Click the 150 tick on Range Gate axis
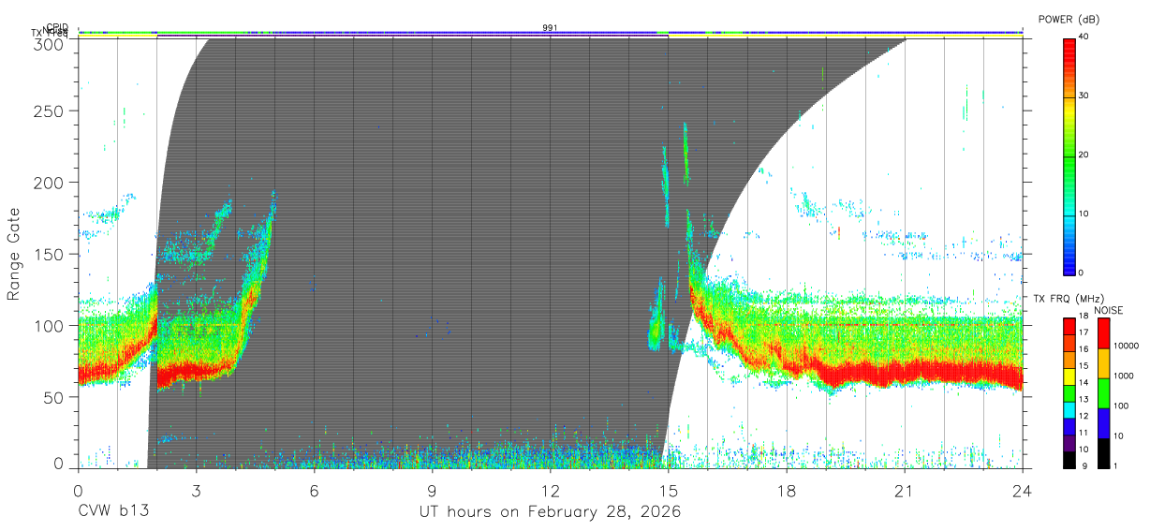The image size is (1150, 531). click(x=49, y=254)
